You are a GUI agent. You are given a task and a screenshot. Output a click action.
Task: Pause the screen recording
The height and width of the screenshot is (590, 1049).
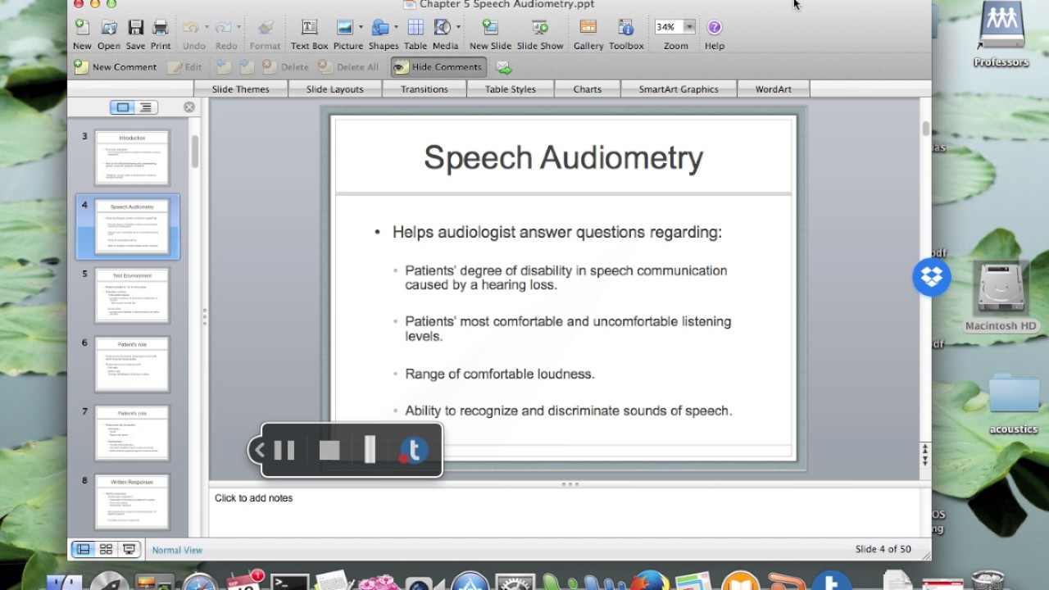284,450
